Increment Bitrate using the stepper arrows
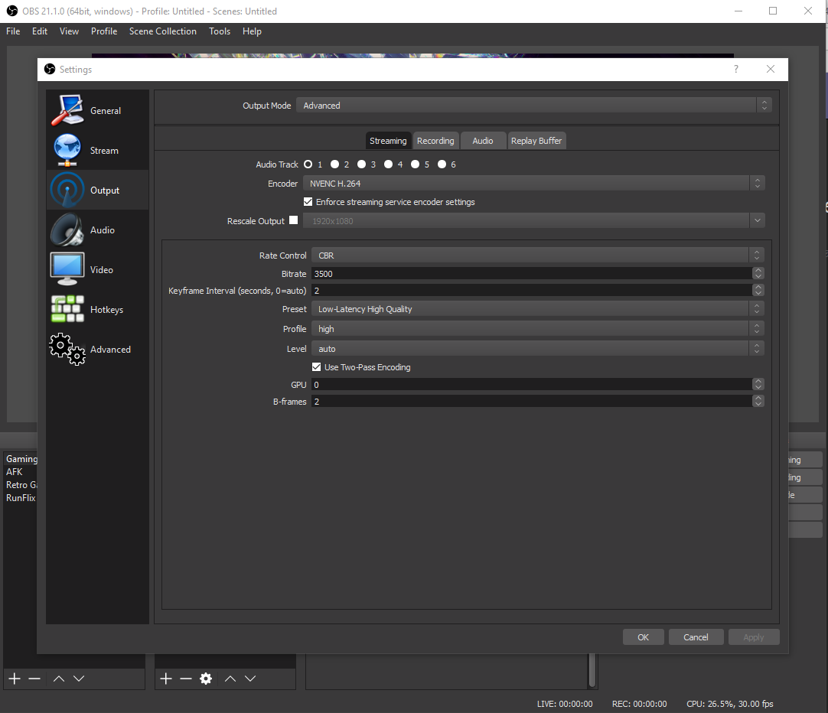This screenshot has height=713, width=828. click(x=758, y=270)
